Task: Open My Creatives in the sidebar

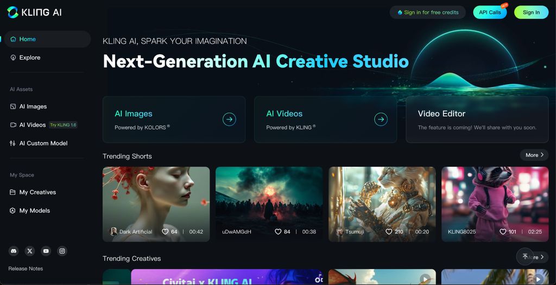Action: click(37, 192)
